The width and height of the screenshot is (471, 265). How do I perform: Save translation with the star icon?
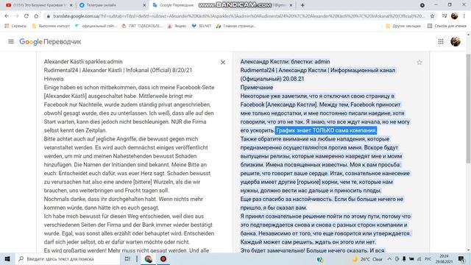tap(419, 62)
